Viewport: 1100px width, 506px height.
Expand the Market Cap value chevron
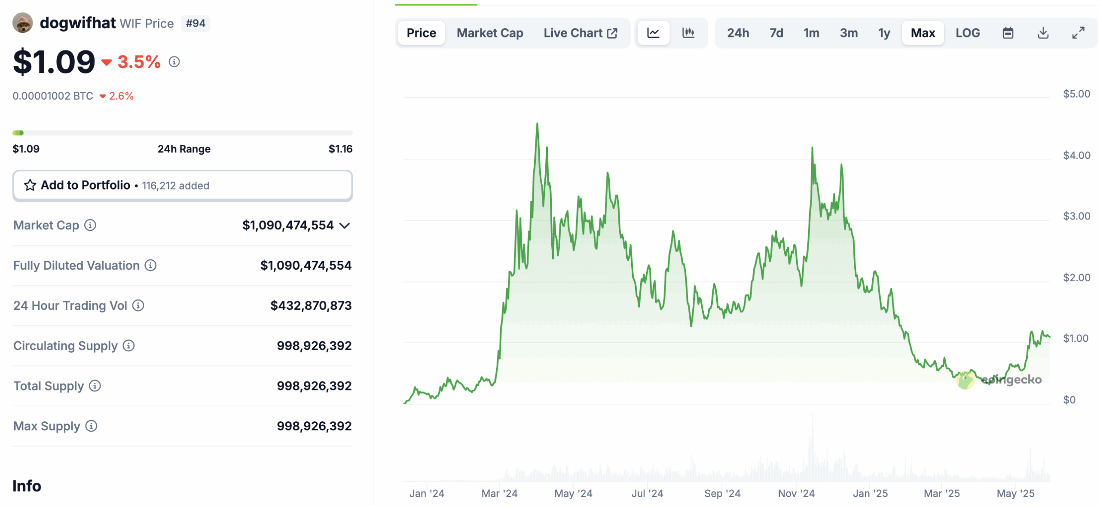coord(345,225)
